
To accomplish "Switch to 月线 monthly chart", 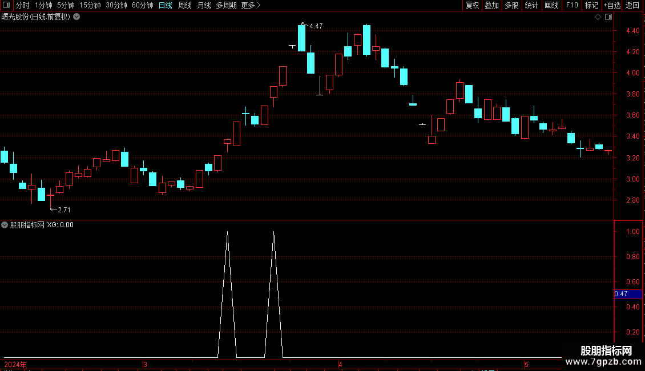I will [x=204, y=5].
